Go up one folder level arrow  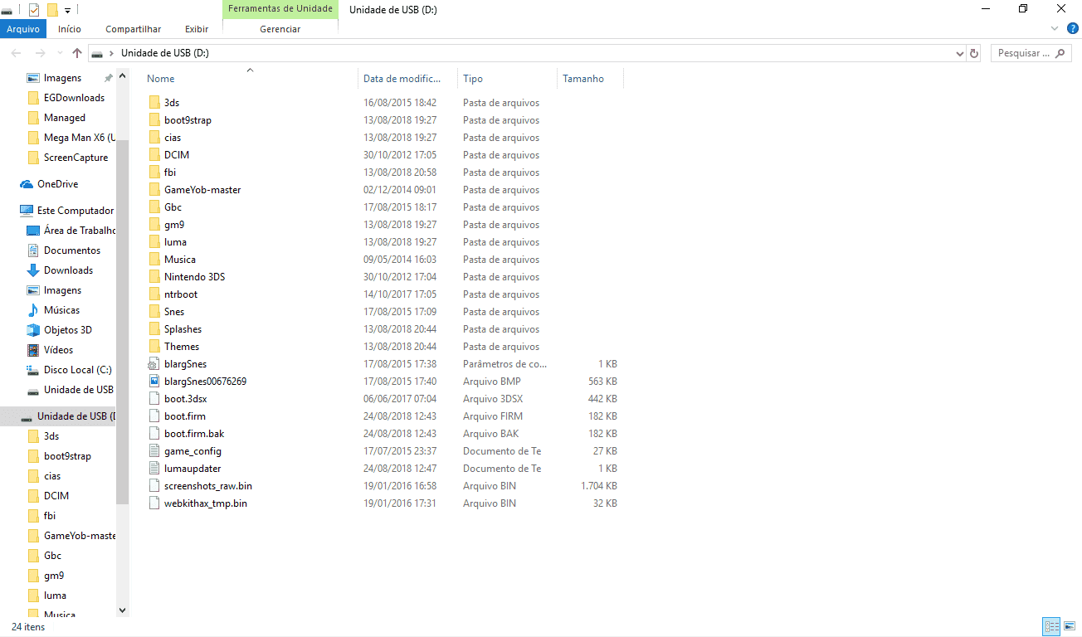(x=77, y=53)
